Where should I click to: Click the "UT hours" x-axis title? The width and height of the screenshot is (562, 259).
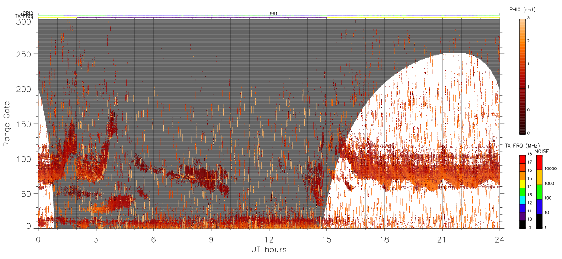click(x=269, y=249)
